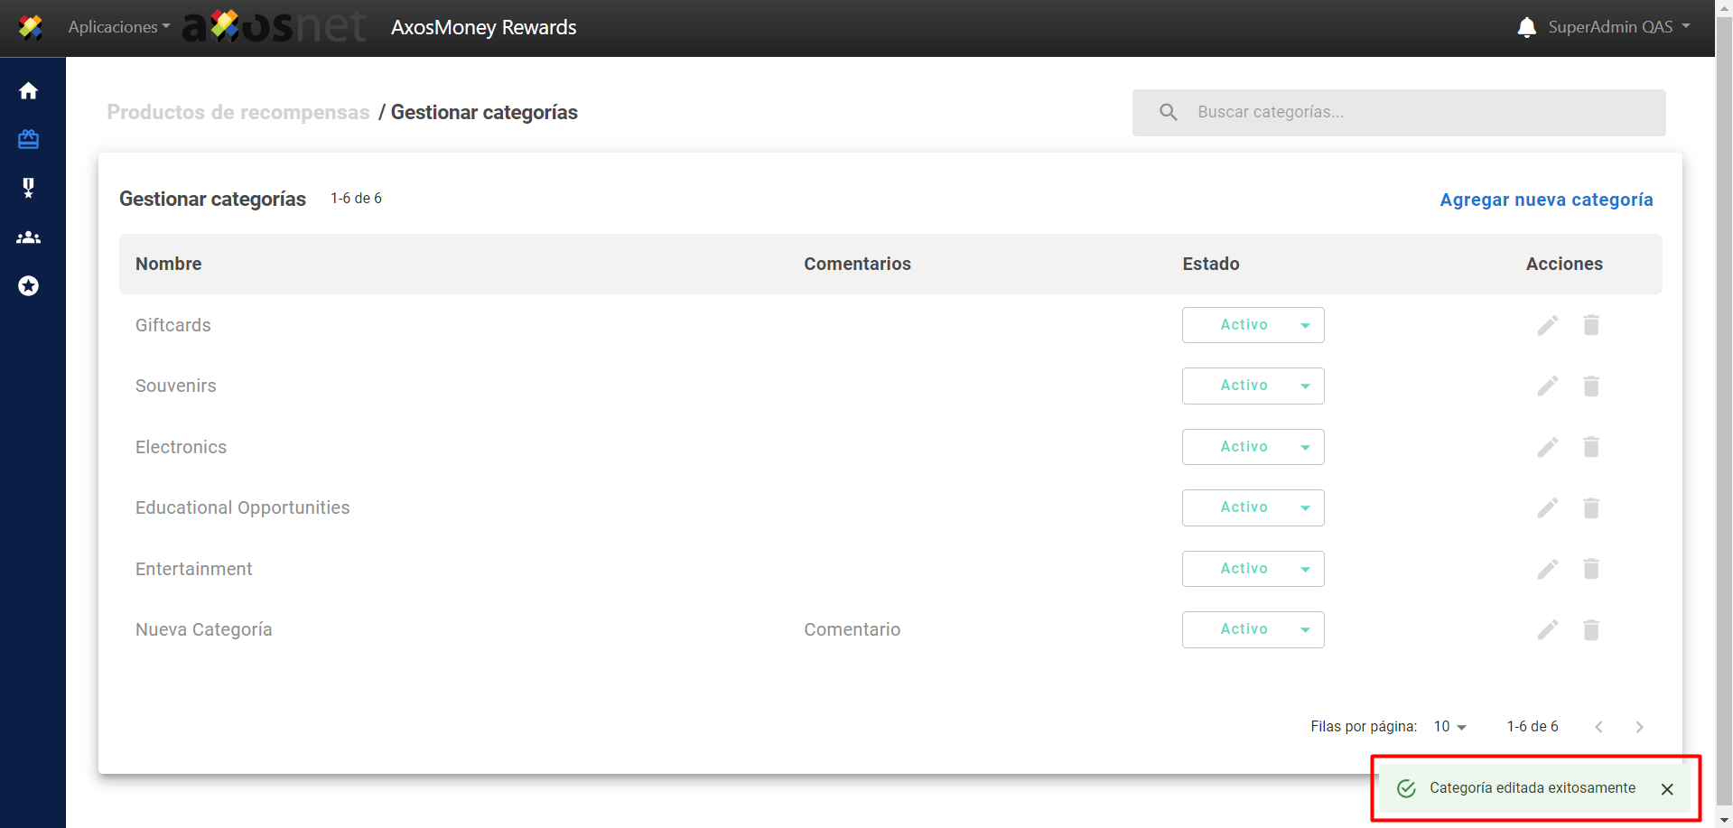
Task: Delete the Souvenirs category with trash icon
Action: point(1591,386)
